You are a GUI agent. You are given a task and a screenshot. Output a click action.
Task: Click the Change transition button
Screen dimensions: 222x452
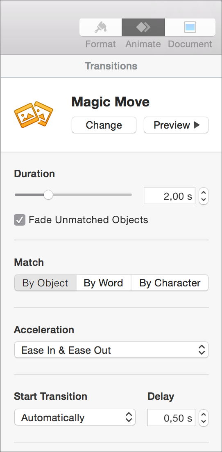coord(104,125)
